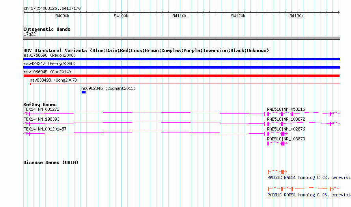
Task: Click the esv2758698 (Redon2006) variant label
Action: [x=50, y=55]
